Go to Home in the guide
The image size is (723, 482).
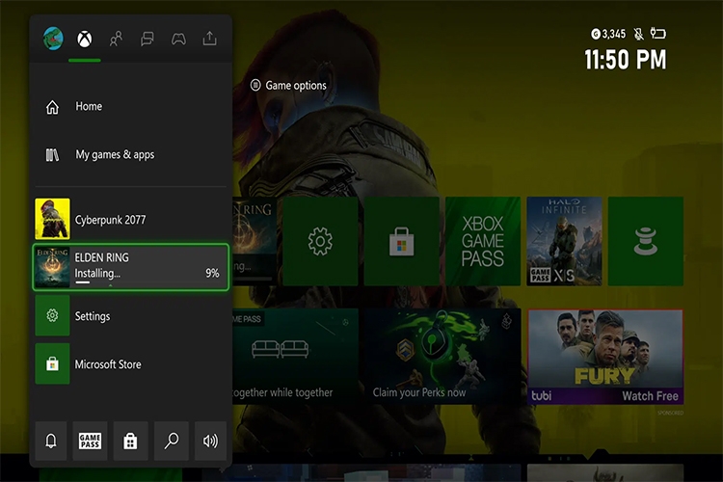(131, 107)
